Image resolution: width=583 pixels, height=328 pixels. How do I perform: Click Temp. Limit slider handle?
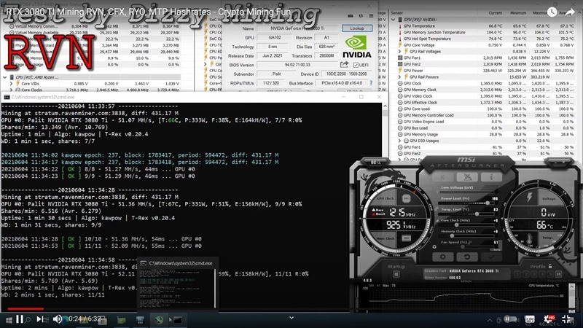(477, 214)
